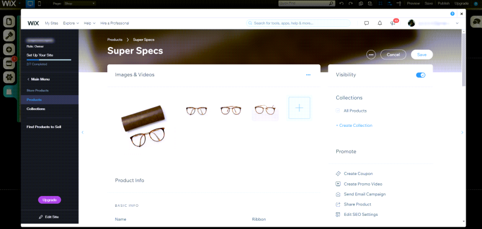Open My Sites
Screen dimensions: 482x229
(x=51, y=23)
